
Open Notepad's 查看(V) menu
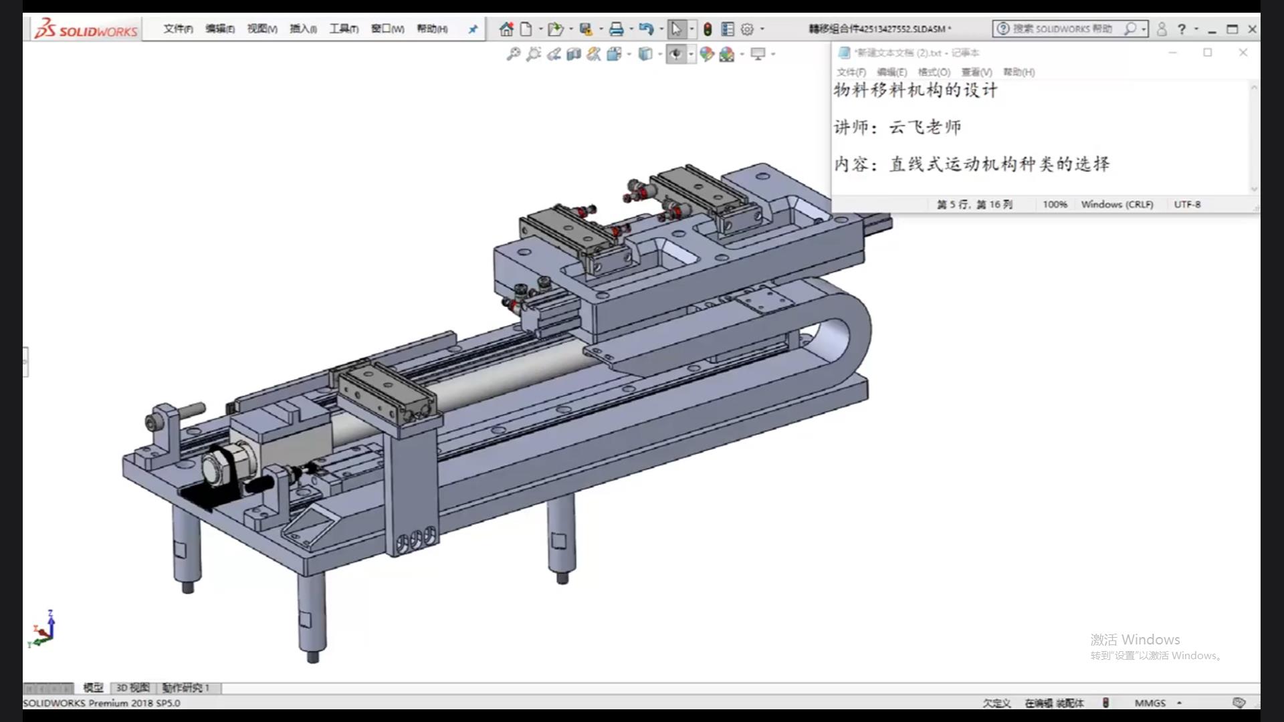[976, 72]
